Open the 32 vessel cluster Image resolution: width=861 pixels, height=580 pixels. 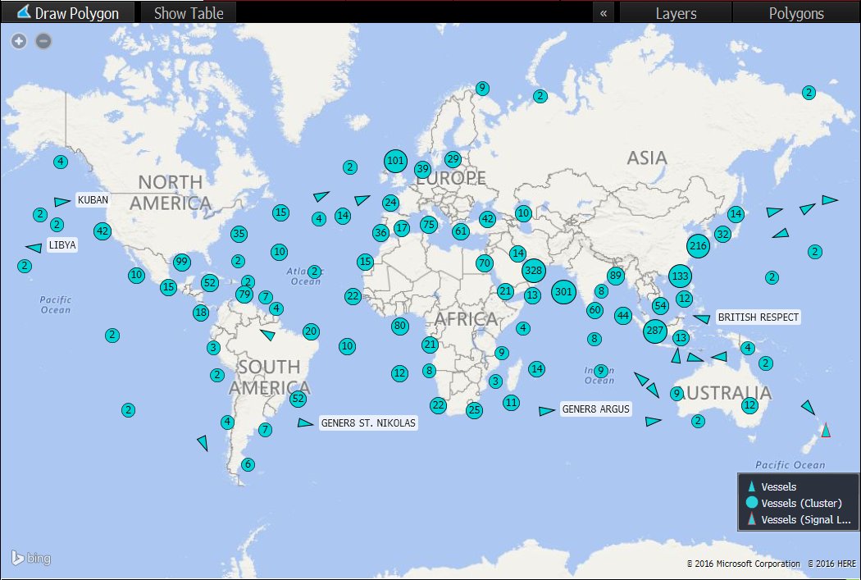[x=722, y=235]
